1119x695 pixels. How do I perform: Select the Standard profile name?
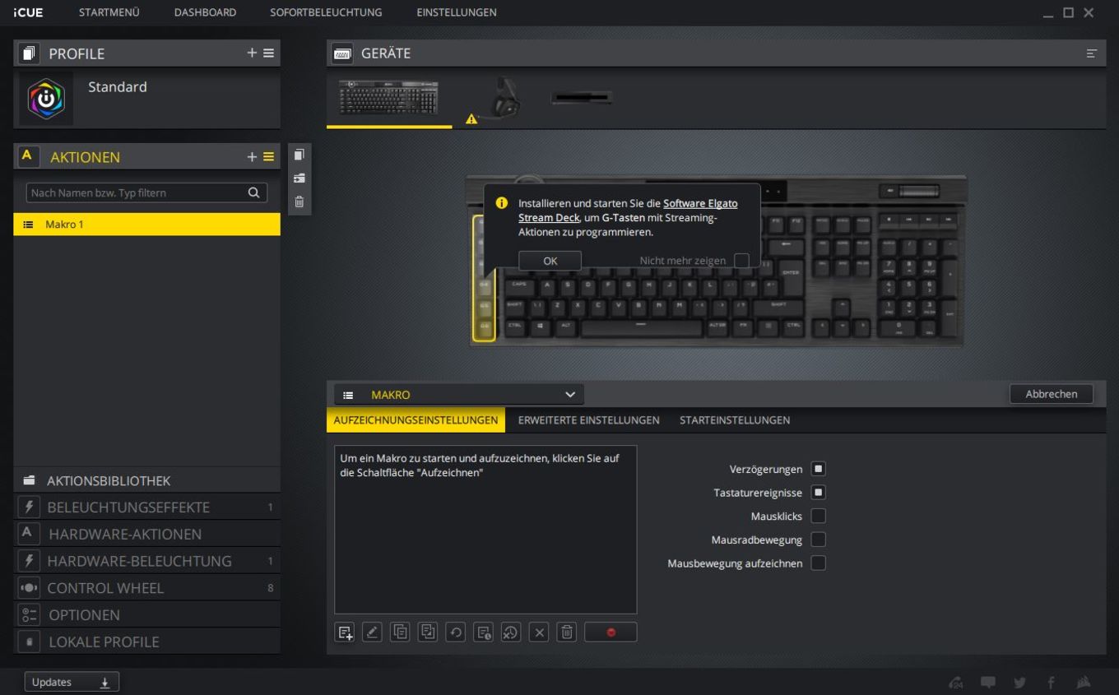[118, 86]
